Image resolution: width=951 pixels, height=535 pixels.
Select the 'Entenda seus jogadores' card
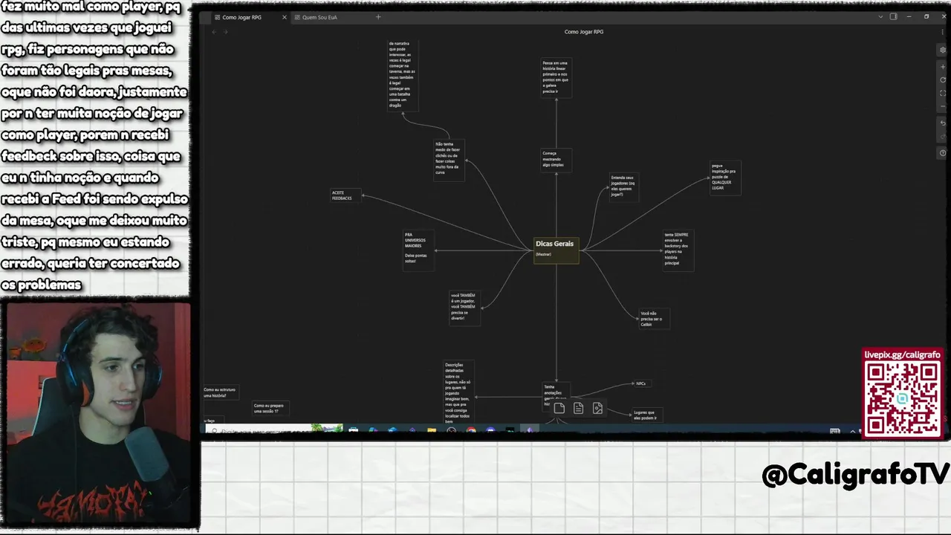623,186
